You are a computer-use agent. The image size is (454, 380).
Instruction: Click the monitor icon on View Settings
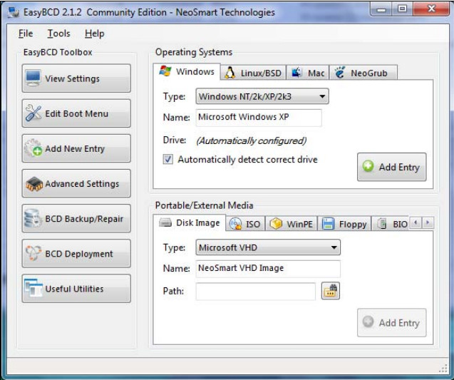click(x=33, y=78)
